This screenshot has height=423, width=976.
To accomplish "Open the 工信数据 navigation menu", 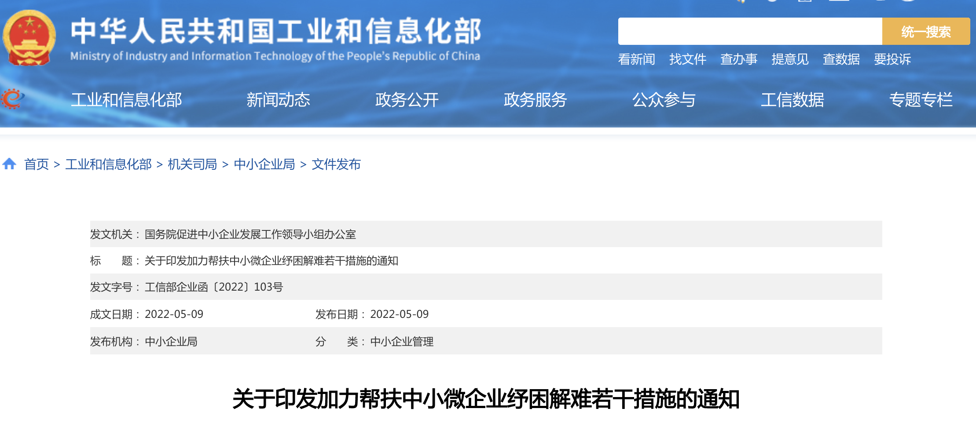I will click(x=793, y=100).
